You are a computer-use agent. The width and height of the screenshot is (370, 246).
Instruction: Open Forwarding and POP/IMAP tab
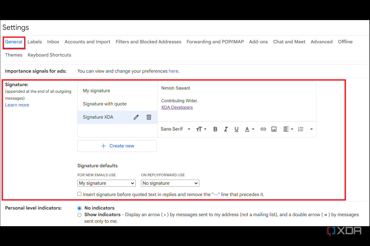tap(215, 42)
